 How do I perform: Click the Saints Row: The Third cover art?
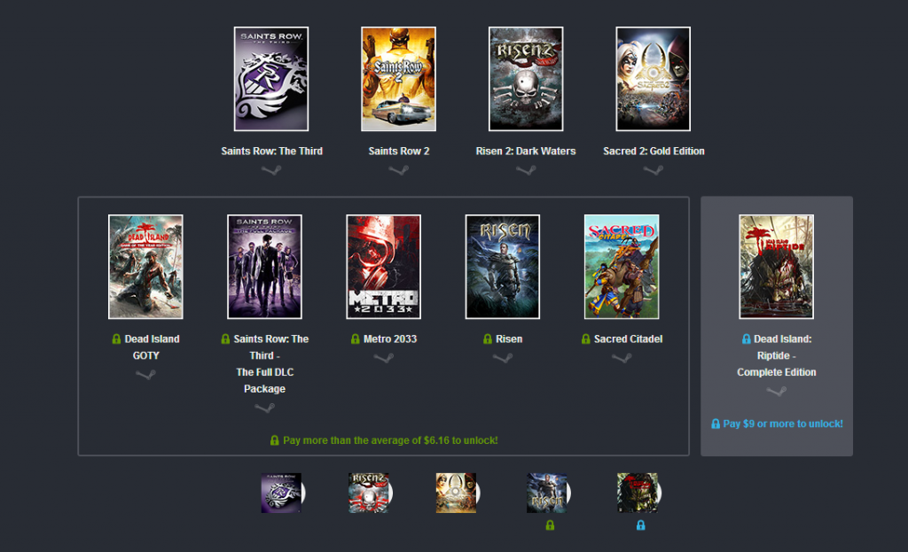[271, 79]
